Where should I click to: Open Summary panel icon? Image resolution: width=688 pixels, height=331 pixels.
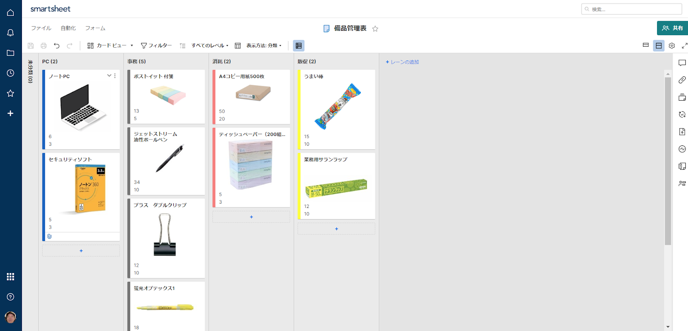click(x=682, y=166)
